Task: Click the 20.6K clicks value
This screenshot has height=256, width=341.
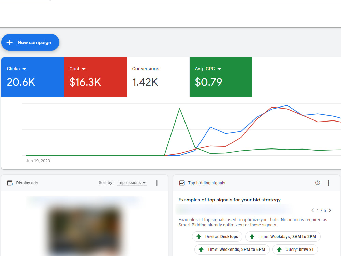Action: [21, 82]
